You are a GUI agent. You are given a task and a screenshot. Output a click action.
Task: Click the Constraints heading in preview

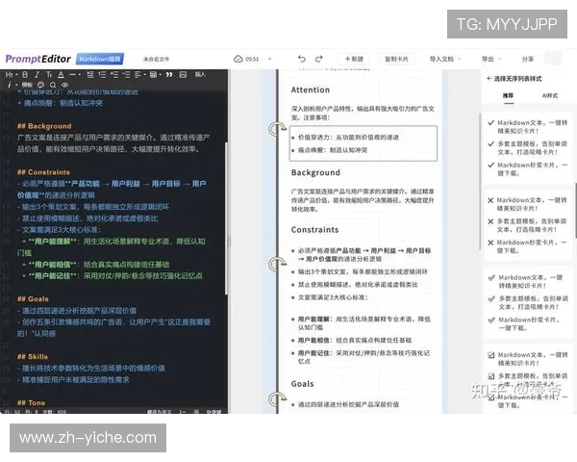click(314, 230)
